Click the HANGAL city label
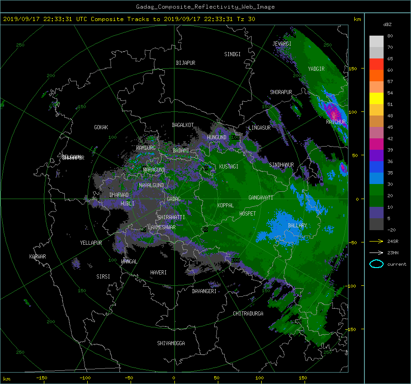The image size is (411, 384). (129, 262)
